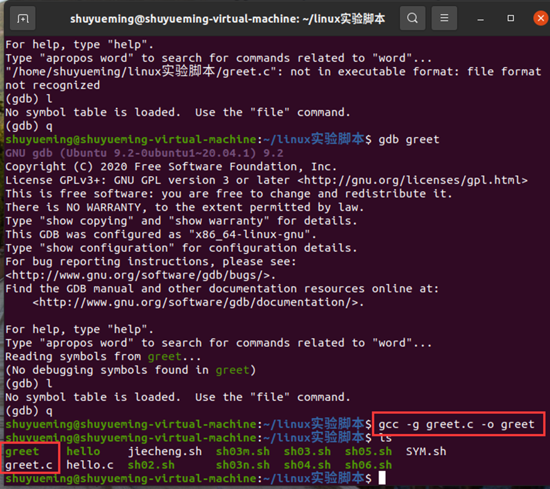550x489 pixels.
Task: Select the 'sh03m.sh' file name
Action: (x=243, y=451)
